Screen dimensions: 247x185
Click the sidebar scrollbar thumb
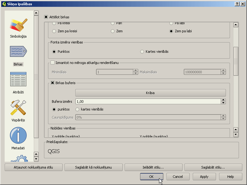[36, 77]
